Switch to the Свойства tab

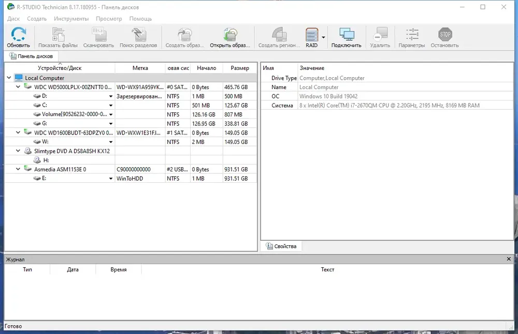[x=281, y=246]
